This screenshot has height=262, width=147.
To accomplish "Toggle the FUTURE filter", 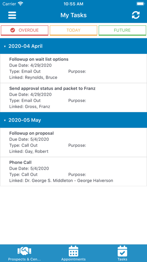I will (x=122, y=30).
